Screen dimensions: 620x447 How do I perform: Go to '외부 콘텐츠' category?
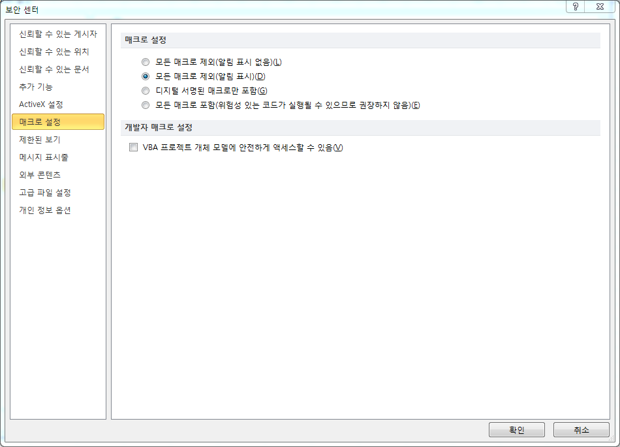pos(58,175)
